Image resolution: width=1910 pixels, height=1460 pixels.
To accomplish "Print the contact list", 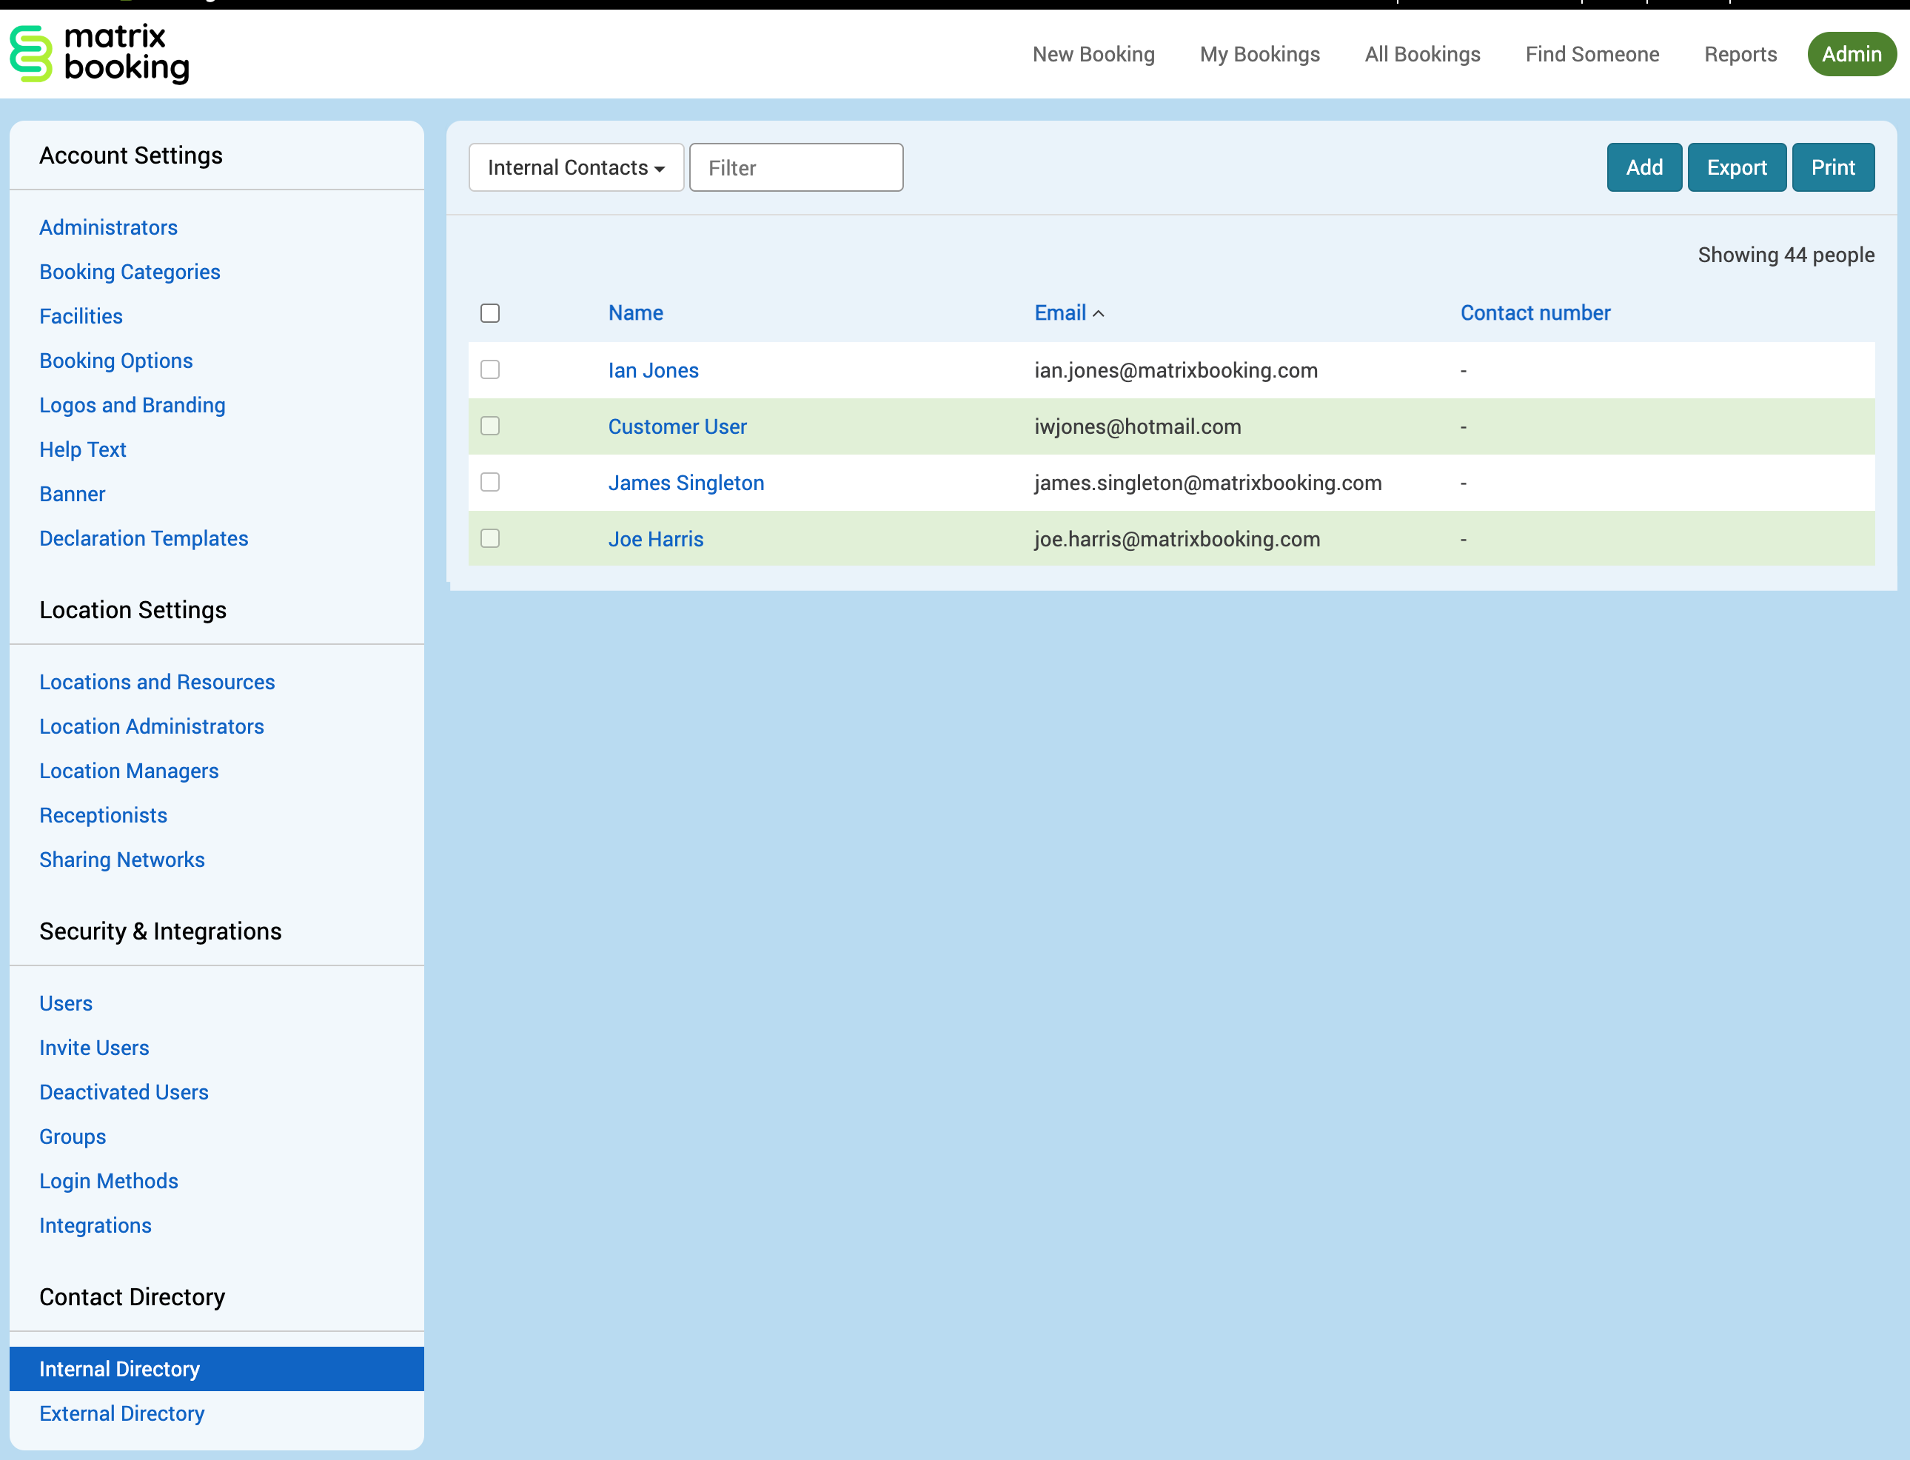I will [1833, 168].
